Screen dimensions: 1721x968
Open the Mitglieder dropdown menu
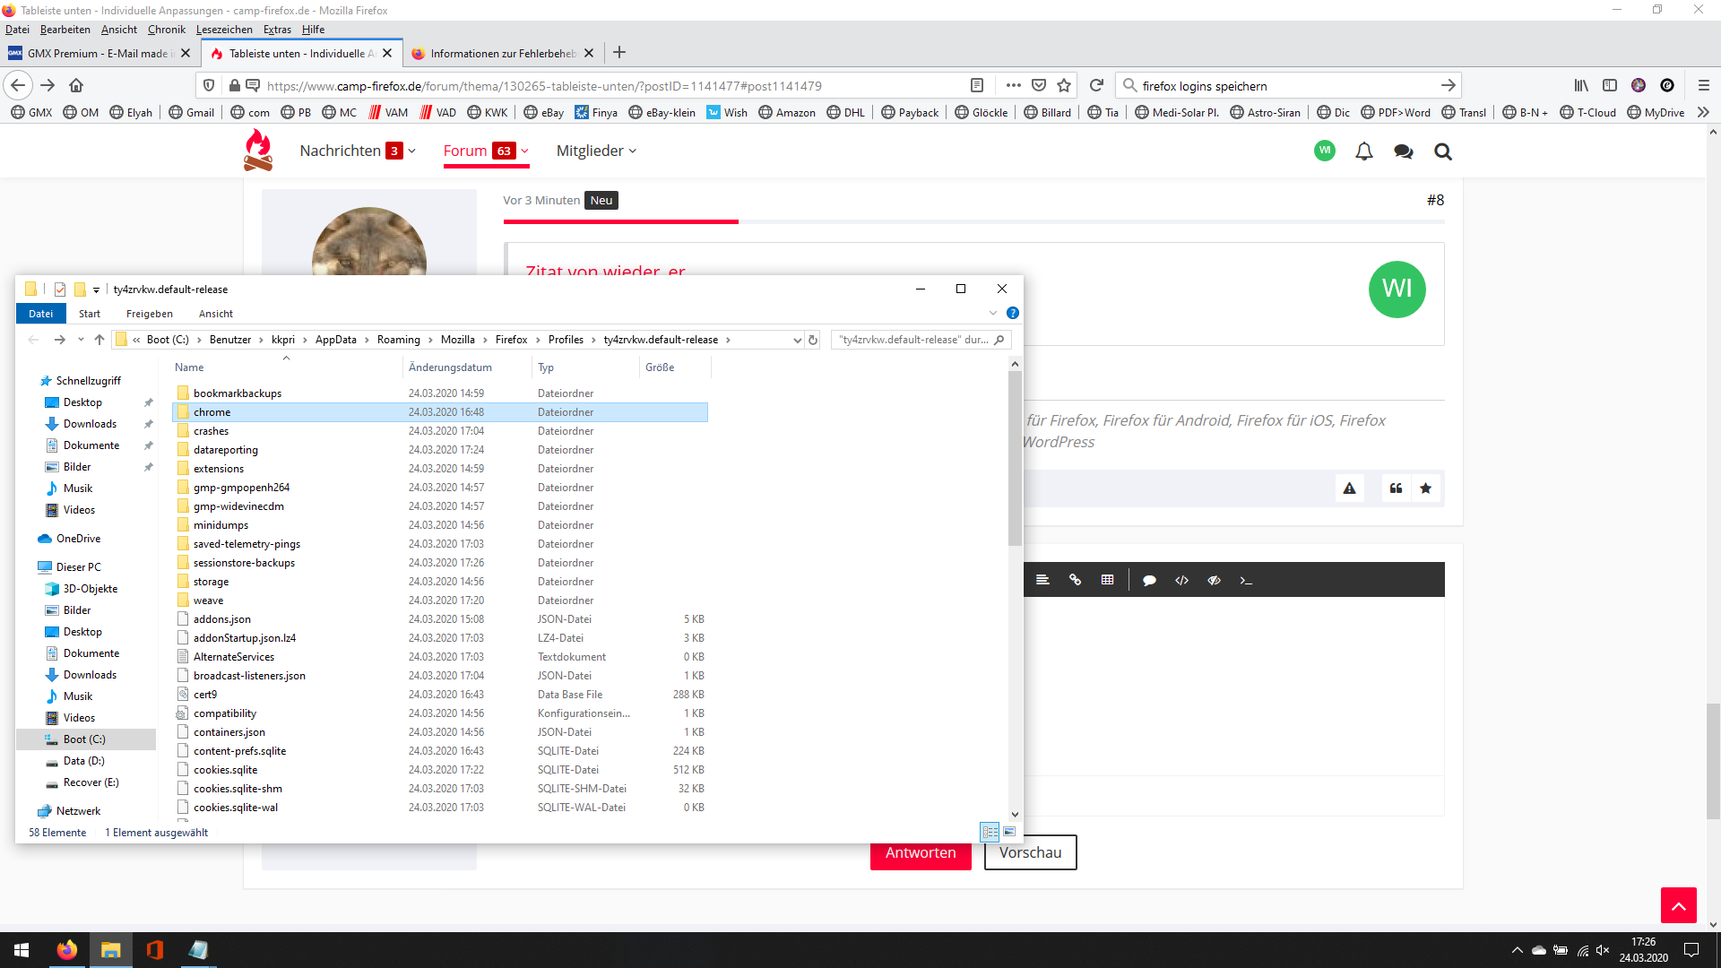596,151
